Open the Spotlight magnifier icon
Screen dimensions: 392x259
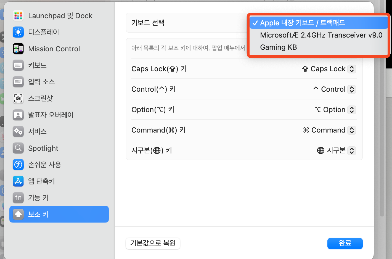(18, 148)
